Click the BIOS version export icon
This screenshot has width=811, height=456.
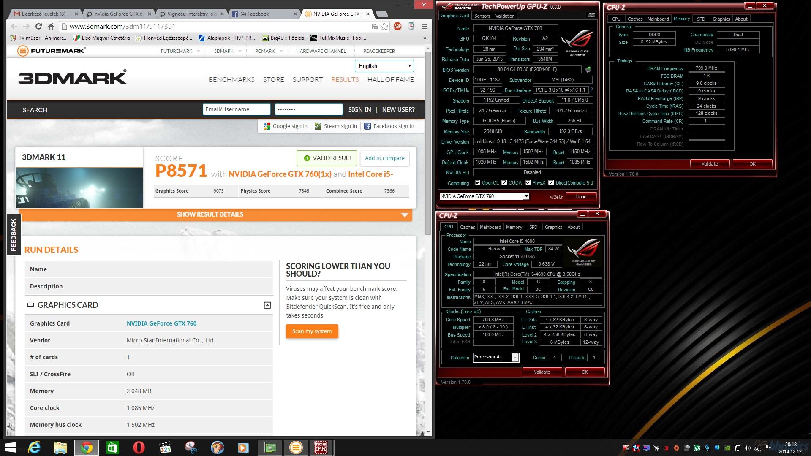(588, 69)
